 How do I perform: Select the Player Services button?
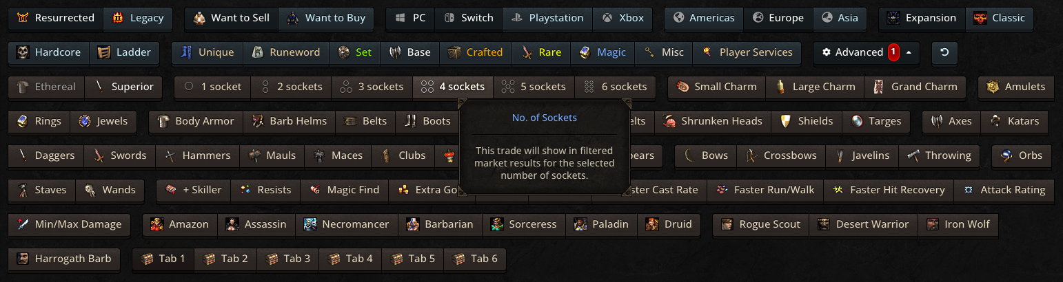[747, 52]
